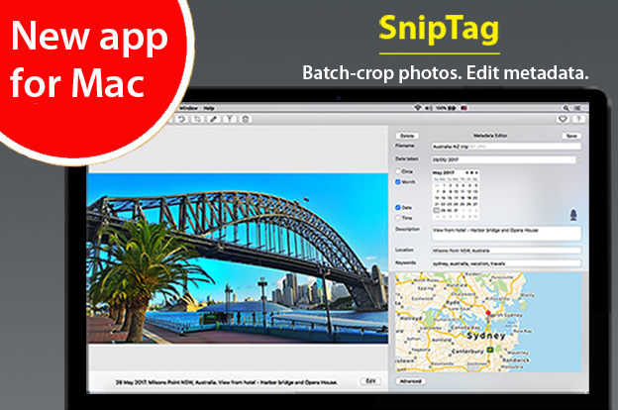Click the microphone dictation icon
Viewport: 618px width, 410px height.
coord(572,215)
